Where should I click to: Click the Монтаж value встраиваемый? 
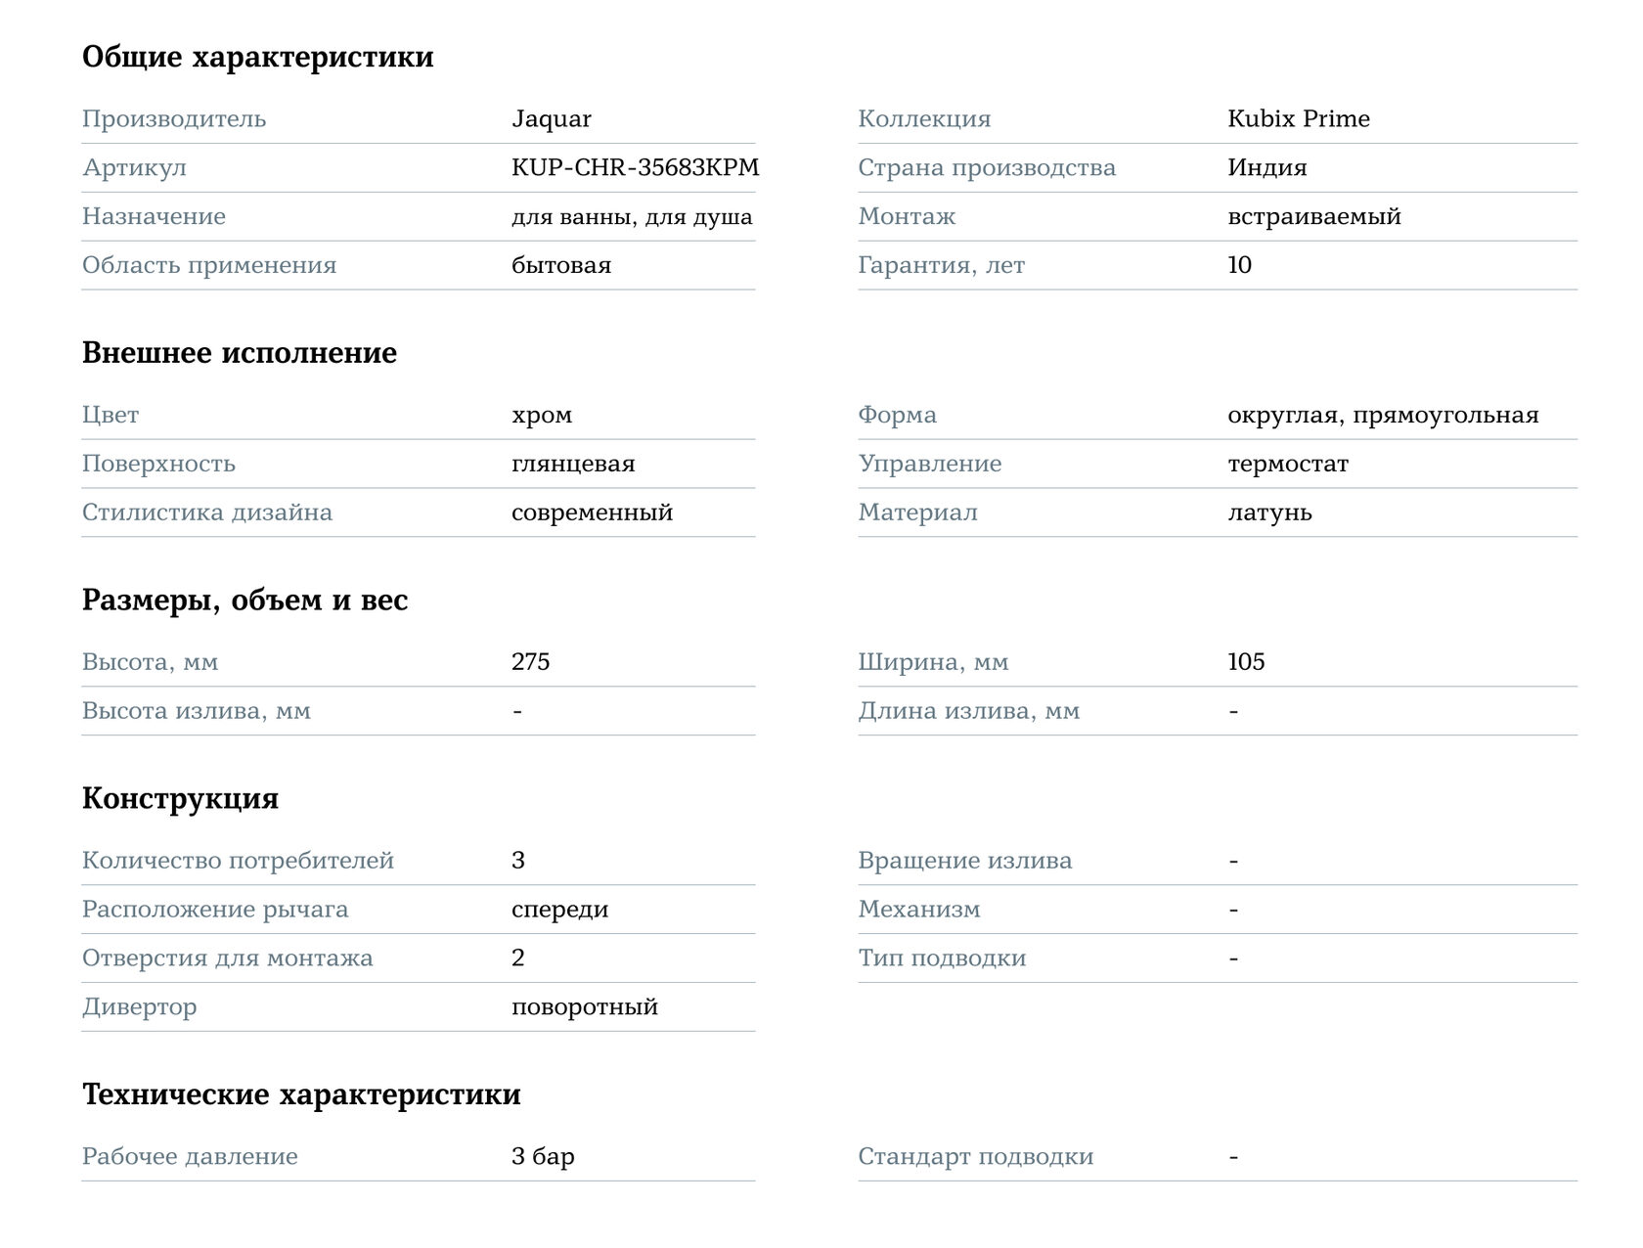pos(1313,217)
